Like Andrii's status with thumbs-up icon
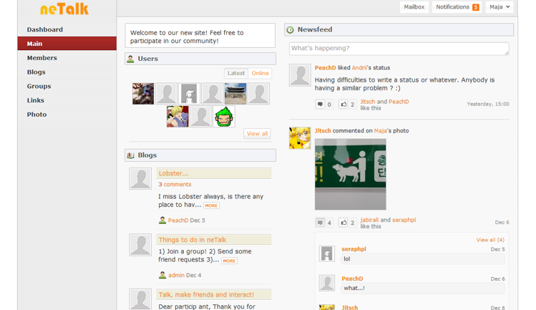536x310 pixels. 343,105
